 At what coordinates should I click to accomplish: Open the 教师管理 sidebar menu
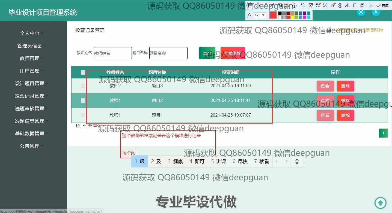click(30, 58)
